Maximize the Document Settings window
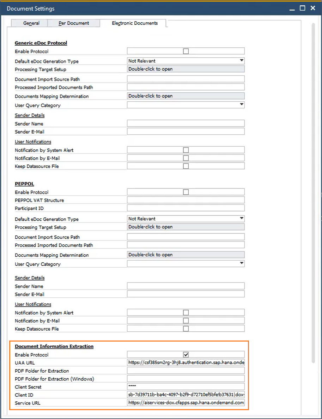 pos(302,8)
